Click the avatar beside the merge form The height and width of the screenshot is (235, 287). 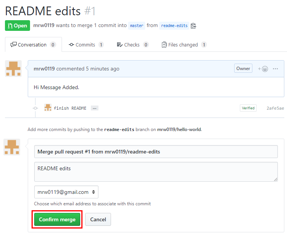(x=12, y=147)
